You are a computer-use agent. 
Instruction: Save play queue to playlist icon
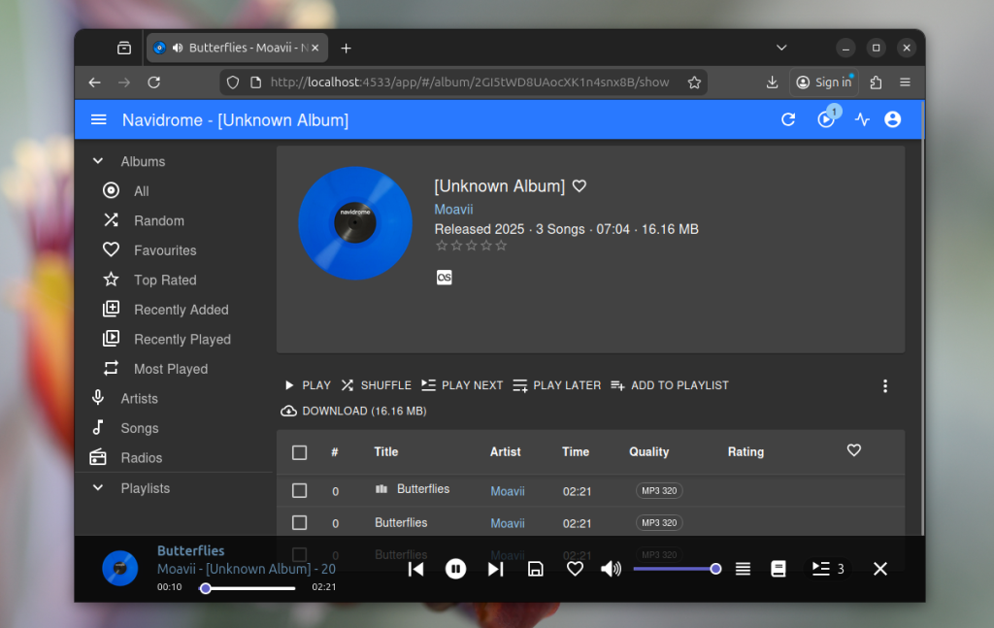(535, 569)
